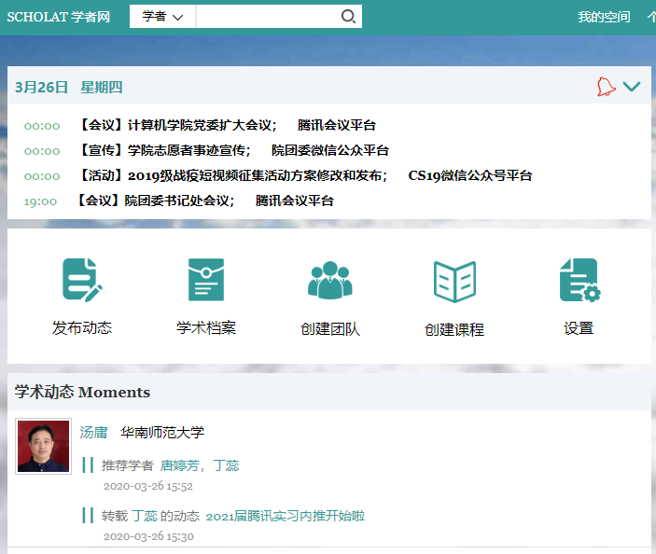Open the 2019级战疫短视频征集活动 schedule entry
656x554 pixels.
(x=233, y=175)
